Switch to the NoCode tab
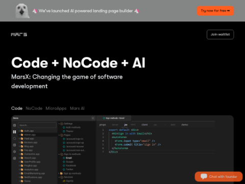 (x=34, y=108)
